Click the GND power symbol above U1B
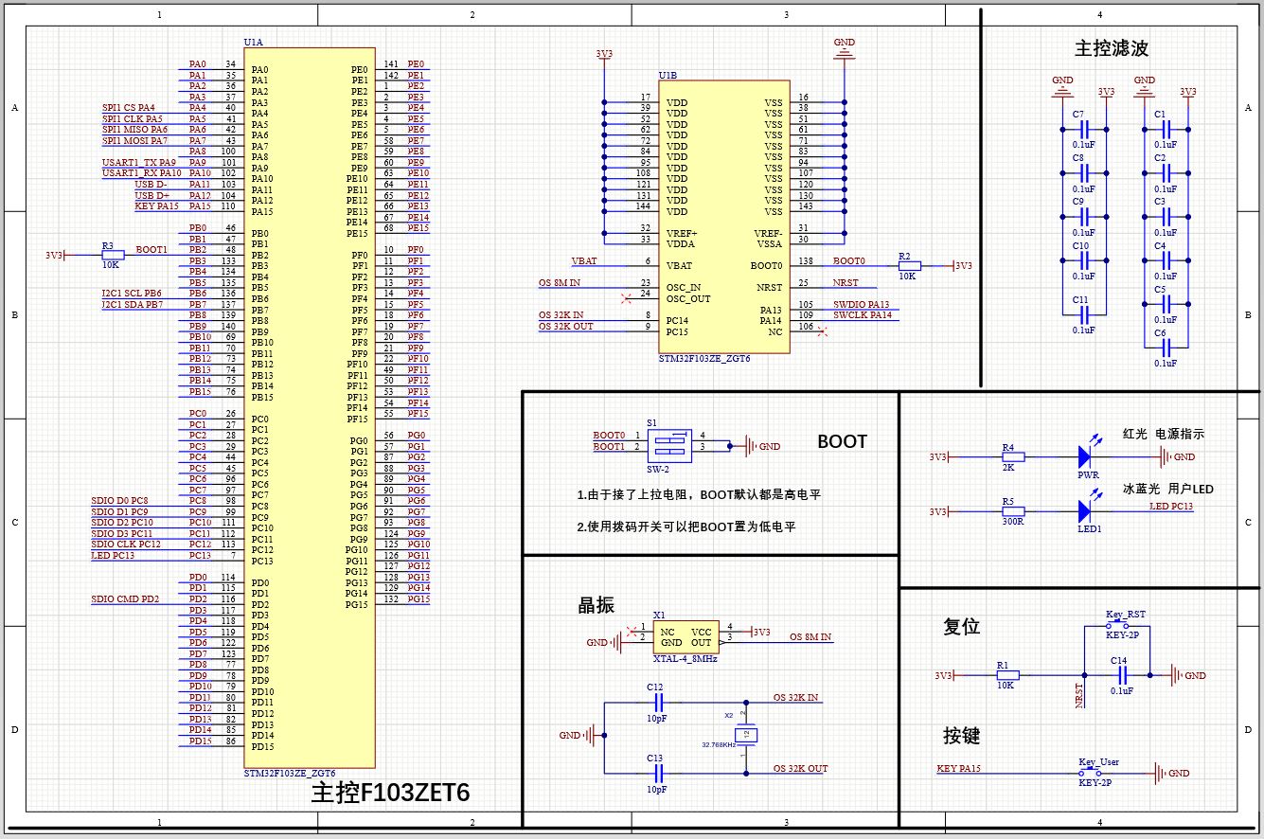The height and width of the screenshot is (839, 1264). (844, 52)
